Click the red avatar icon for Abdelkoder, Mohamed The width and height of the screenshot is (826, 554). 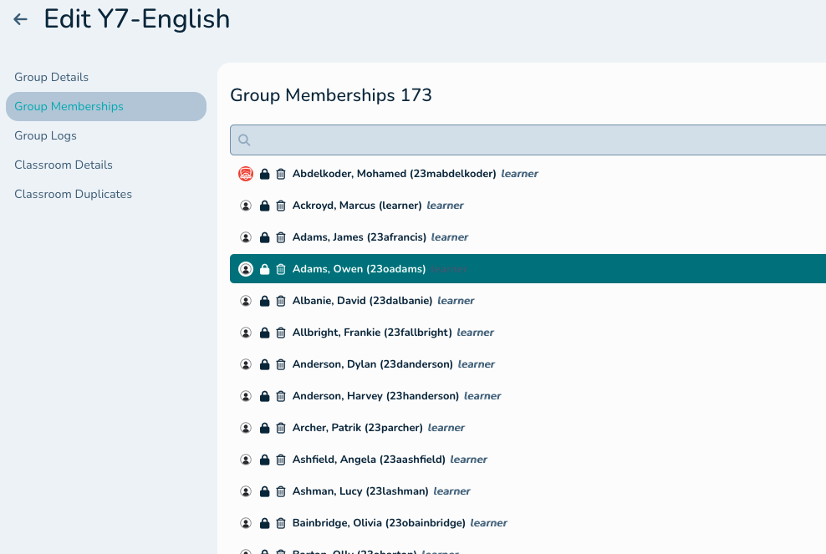246,174
